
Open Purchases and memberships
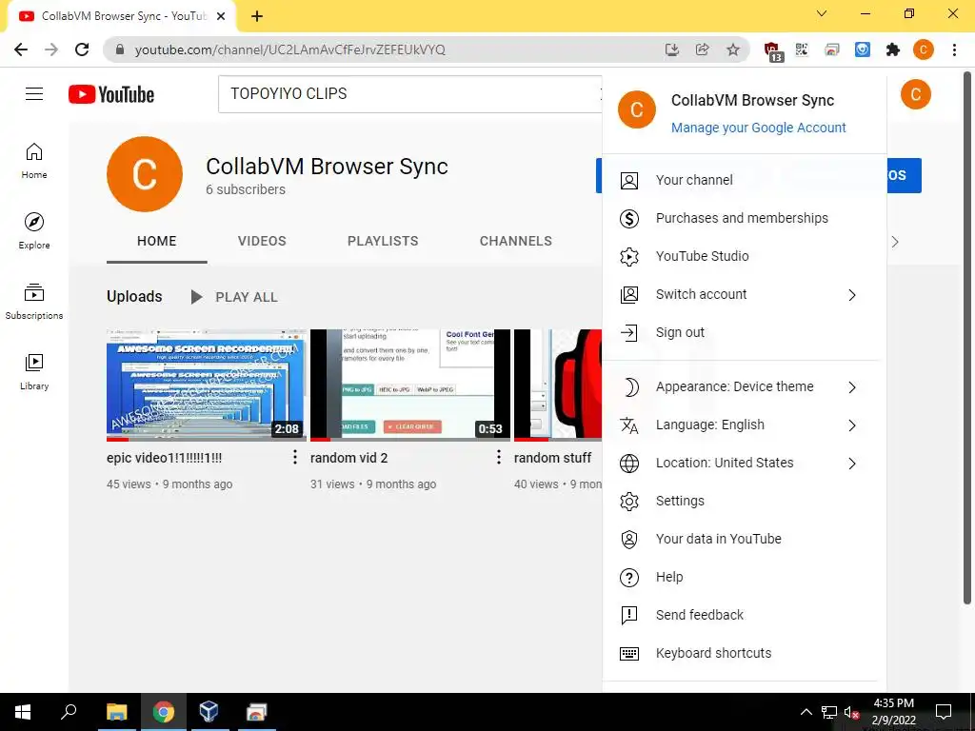point(740,218)
